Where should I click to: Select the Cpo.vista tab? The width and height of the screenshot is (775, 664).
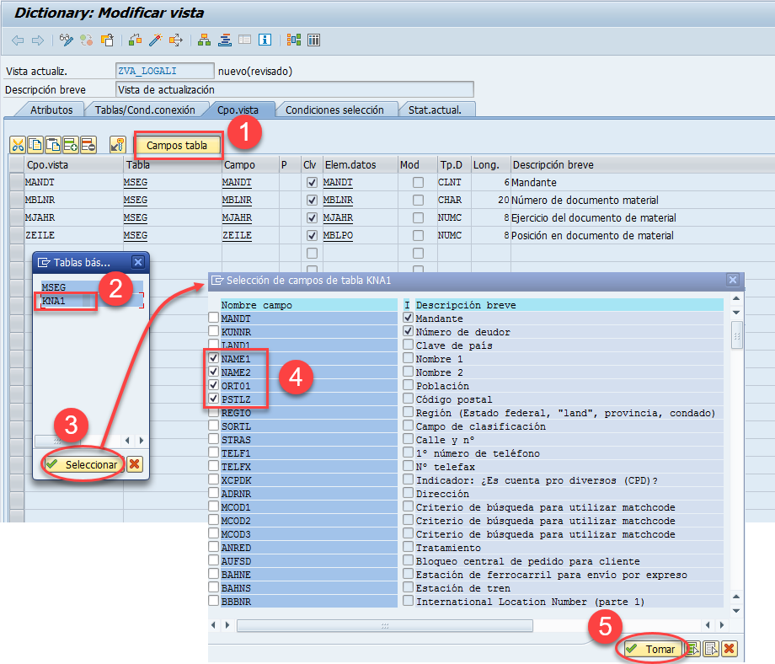(238, 110)
